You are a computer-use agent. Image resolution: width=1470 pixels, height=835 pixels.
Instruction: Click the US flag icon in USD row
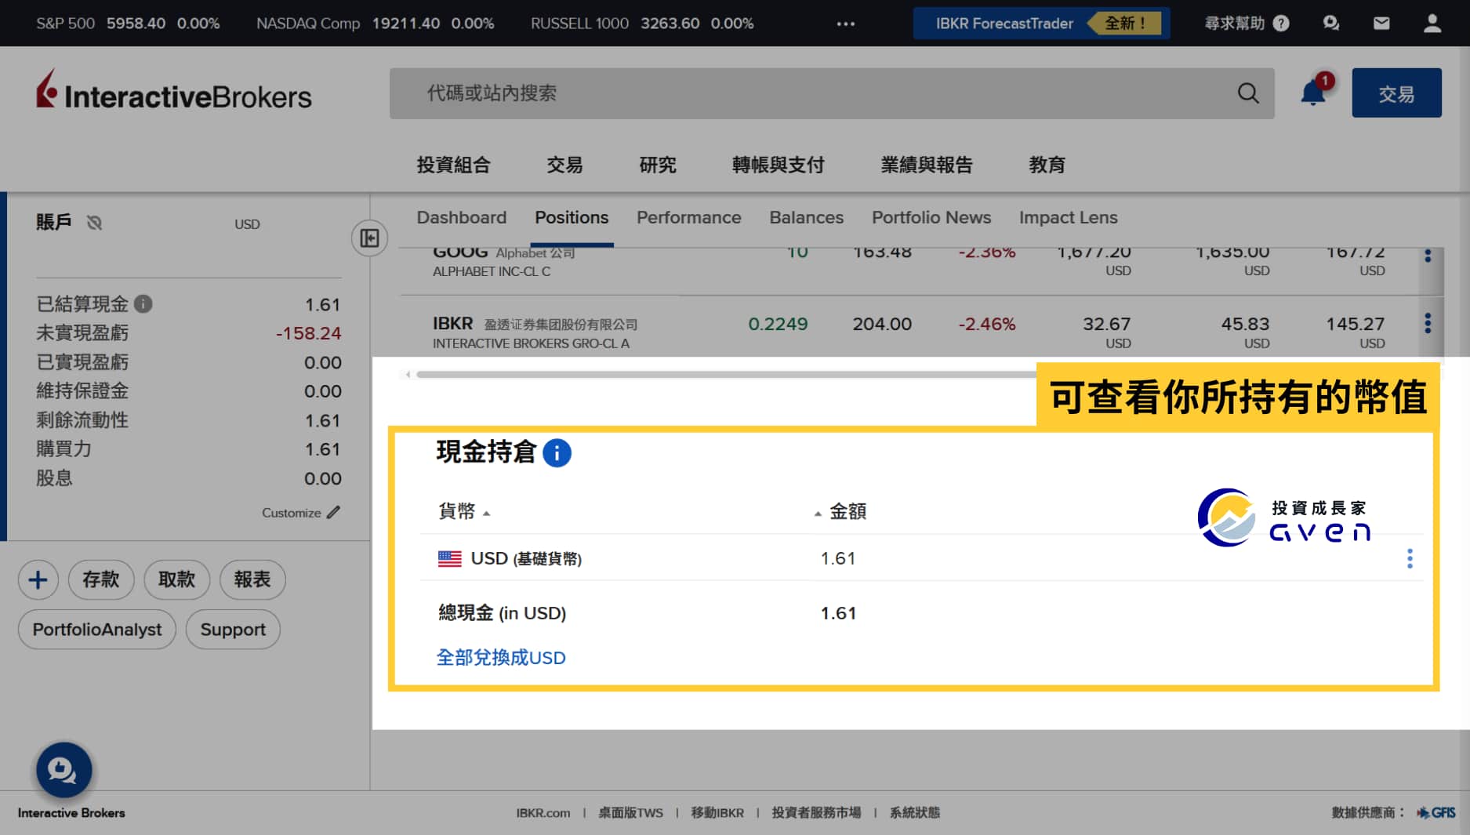(450, 558)
